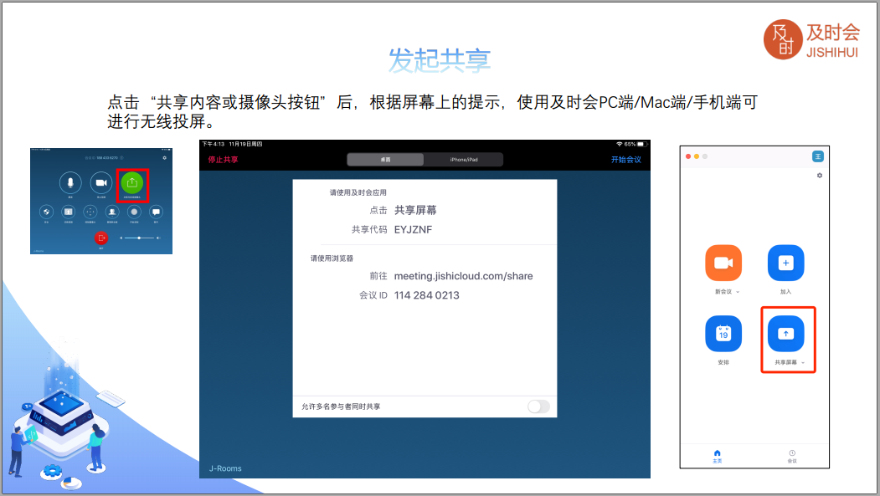Viewport: 880px width, 496px height.
Task: Click the 共享屏幕 instruction text
Action: (x=415, y=210)
